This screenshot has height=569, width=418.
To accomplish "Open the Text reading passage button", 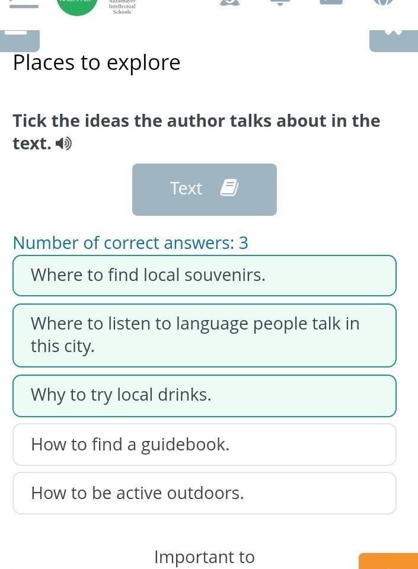I will pos(204,190).
